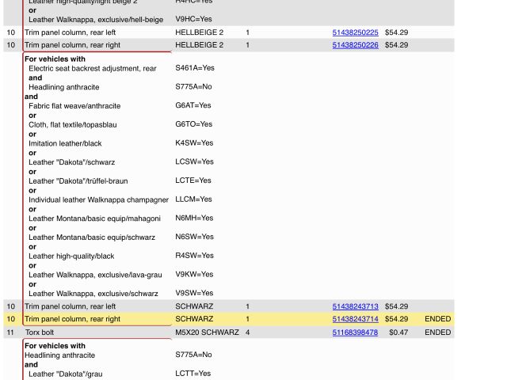
Task: Select HELLBEIGE 2 rear right trim panel description
Action: click(x=72, y=45)
